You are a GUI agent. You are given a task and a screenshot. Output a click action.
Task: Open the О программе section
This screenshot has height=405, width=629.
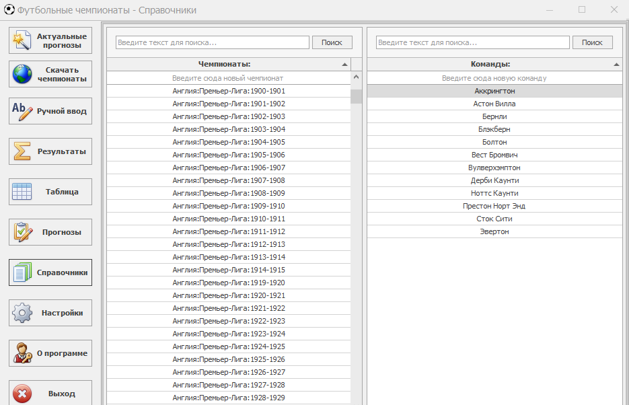50,353
